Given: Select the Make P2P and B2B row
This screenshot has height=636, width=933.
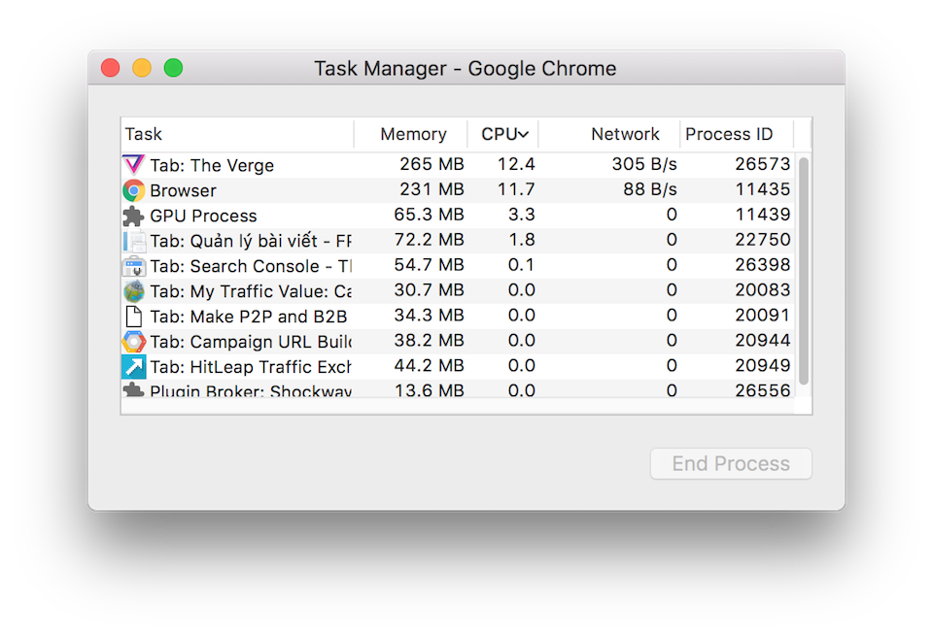Looking at the screenshot, I should (389, 316).
